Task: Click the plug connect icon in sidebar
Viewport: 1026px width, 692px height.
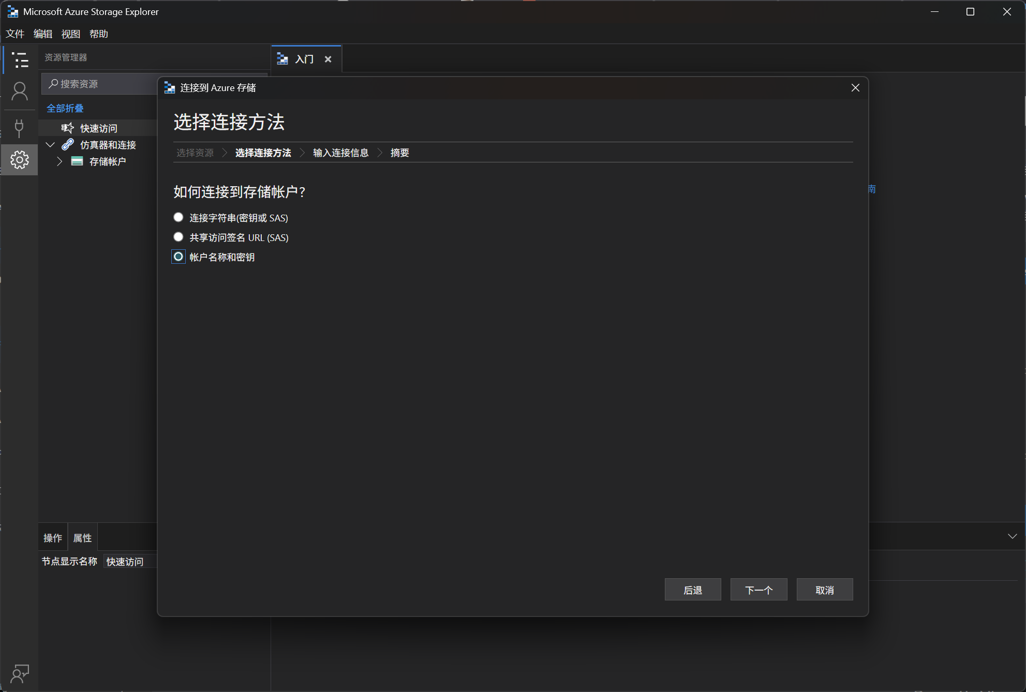Action: point(20,128)
